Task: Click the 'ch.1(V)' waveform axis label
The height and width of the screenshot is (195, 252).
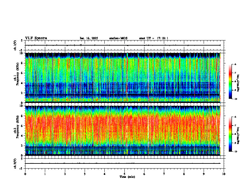Action: tap(15, 45)
